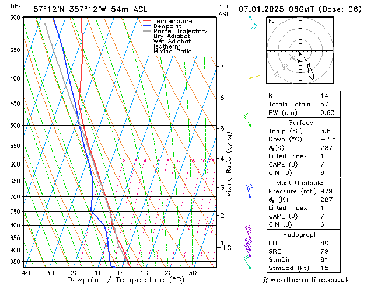
Task: Click the 950 pressure level label
Action: click(16, 262)
